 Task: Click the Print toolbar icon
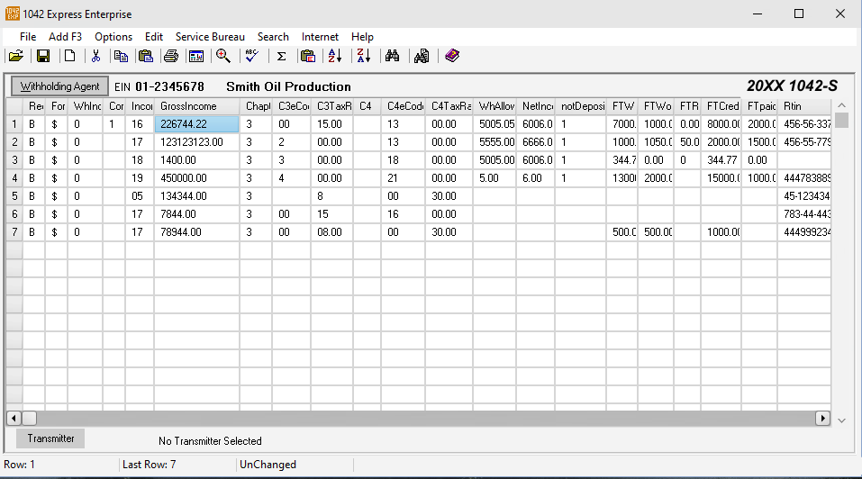170,56
